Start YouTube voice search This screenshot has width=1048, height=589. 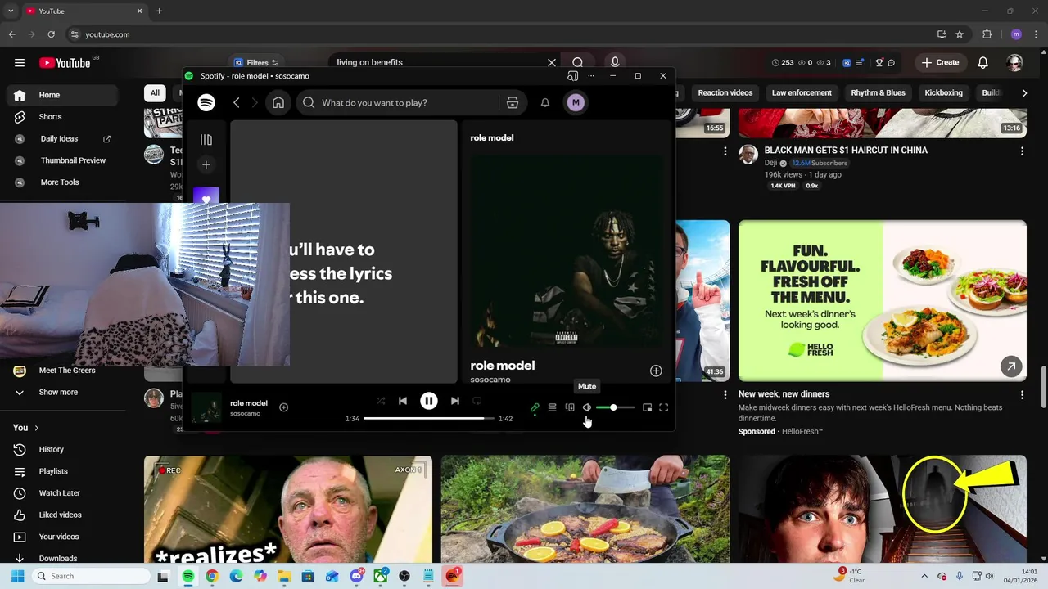pos(615,62)
